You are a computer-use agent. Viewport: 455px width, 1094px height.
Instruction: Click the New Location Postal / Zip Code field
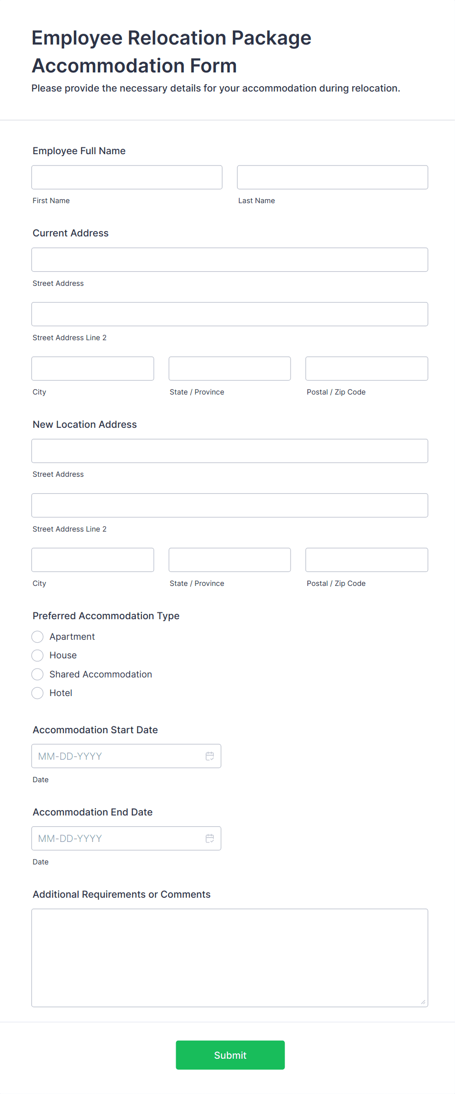(366, 559)
